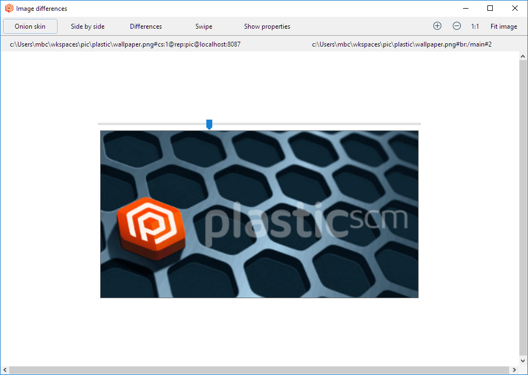Click the right file path br:/main#2 label

402,44
